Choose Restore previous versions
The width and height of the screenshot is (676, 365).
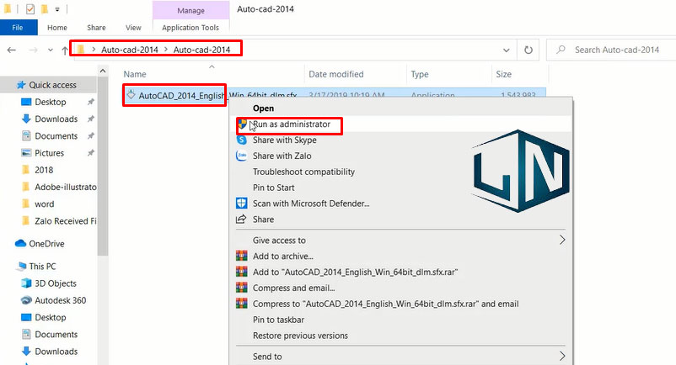click(300, 336)
